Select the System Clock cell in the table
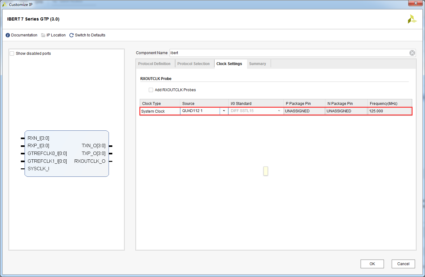 pyautogui.click(x=160, y=111)
